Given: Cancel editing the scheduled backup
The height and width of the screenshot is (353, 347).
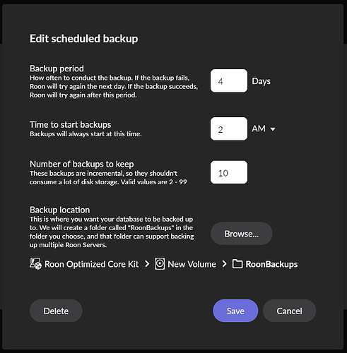Looking at the screenshot, I should click(289, 311).
